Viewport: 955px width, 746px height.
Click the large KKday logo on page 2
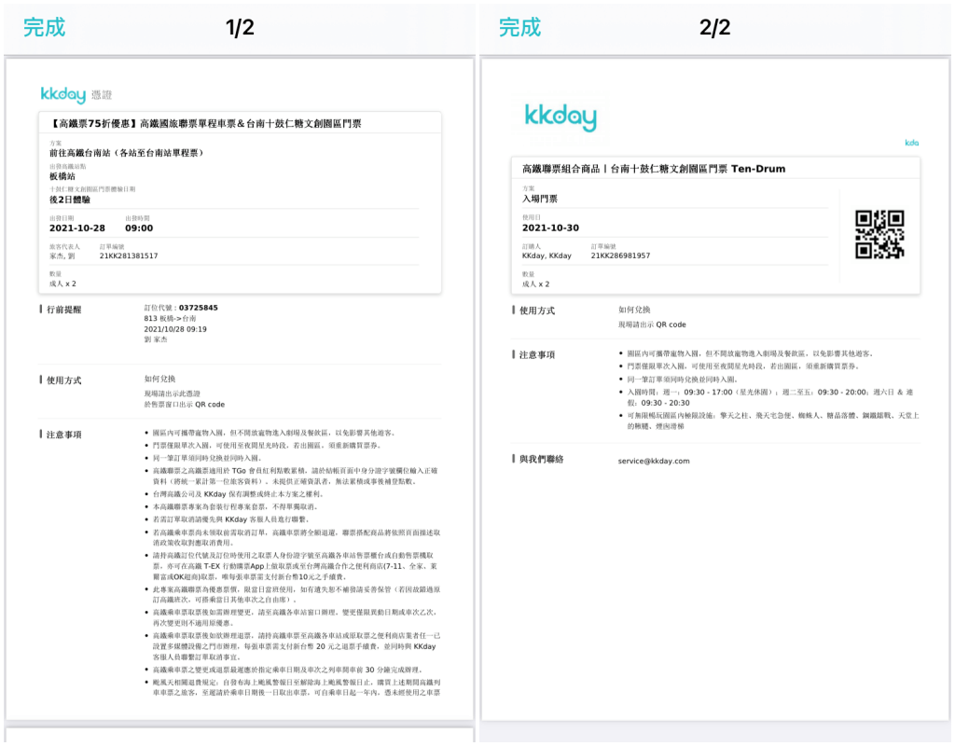coord(561,117)
